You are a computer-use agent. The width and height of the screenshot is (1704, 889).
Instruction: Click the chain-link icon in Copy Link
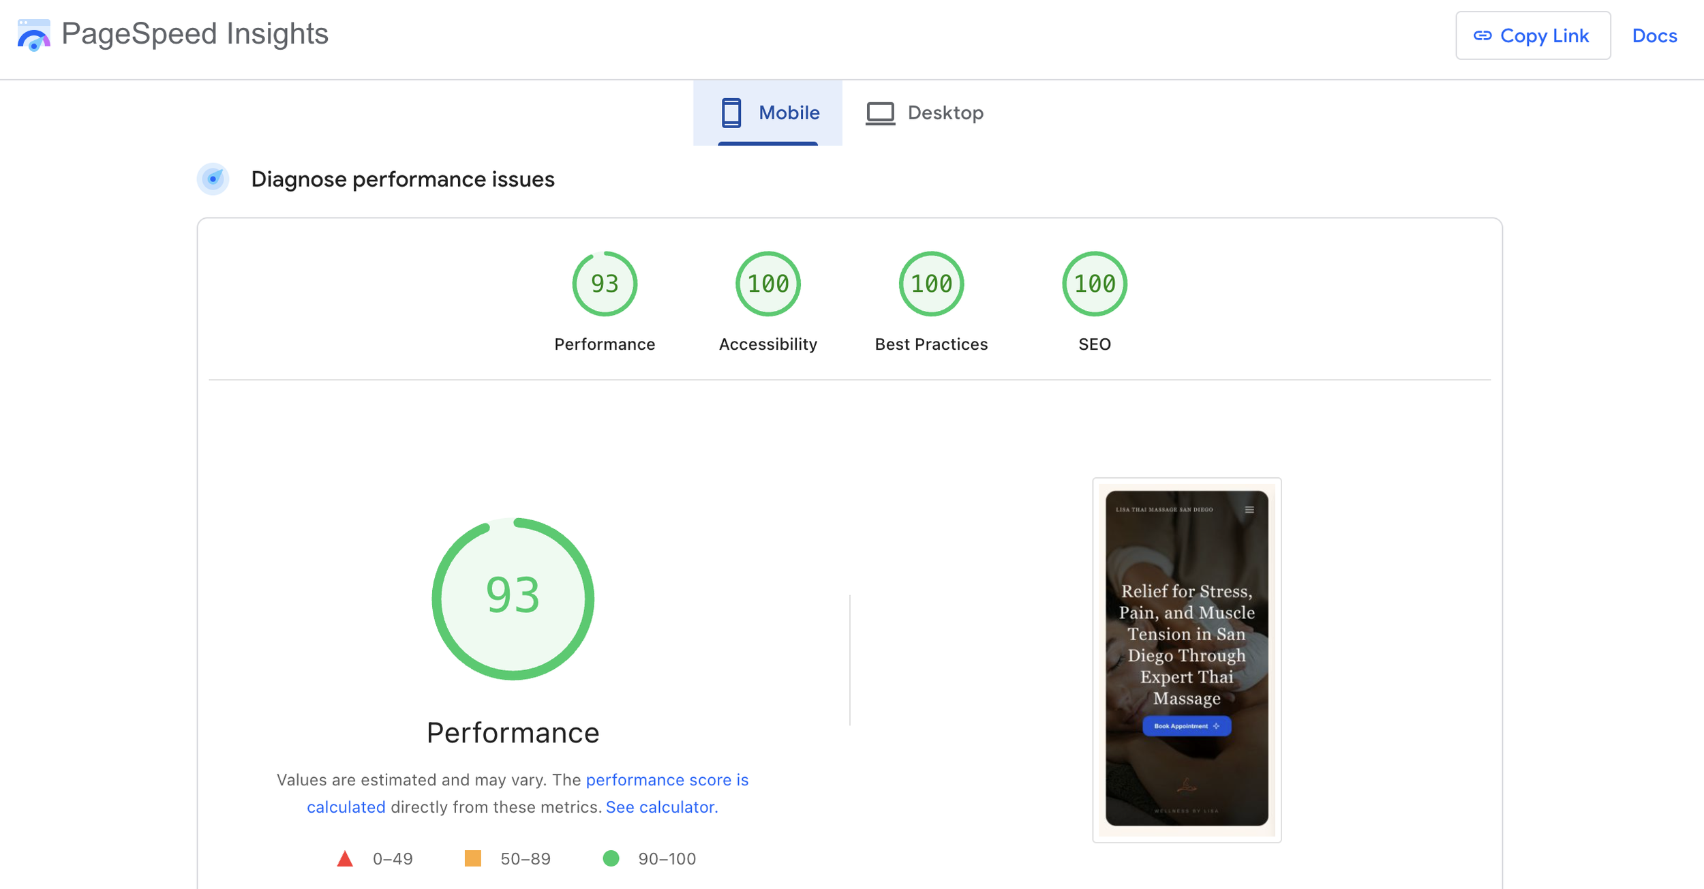pyautogui.click(x=1482, y=35)
